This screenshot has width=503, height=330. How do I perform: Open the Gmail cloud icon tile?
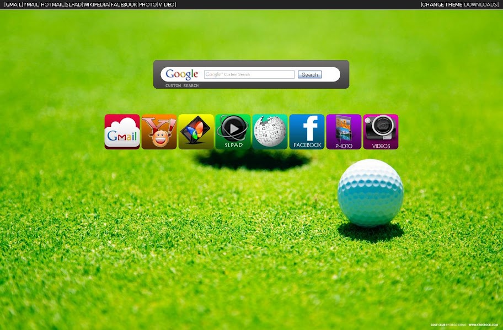(122, 132)
